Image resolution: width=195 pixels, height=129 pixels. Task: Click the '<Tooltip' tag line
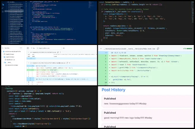coord(9,88)
